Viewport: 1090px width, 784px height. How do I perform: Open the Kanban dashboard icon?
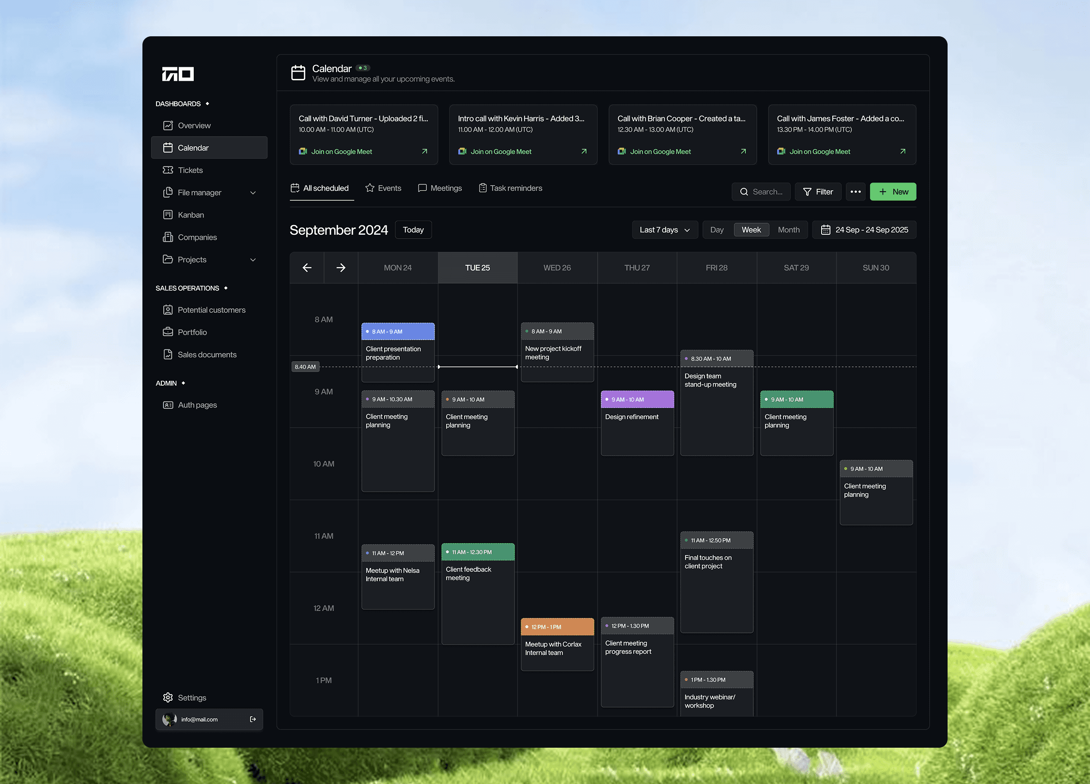point(168,214)
